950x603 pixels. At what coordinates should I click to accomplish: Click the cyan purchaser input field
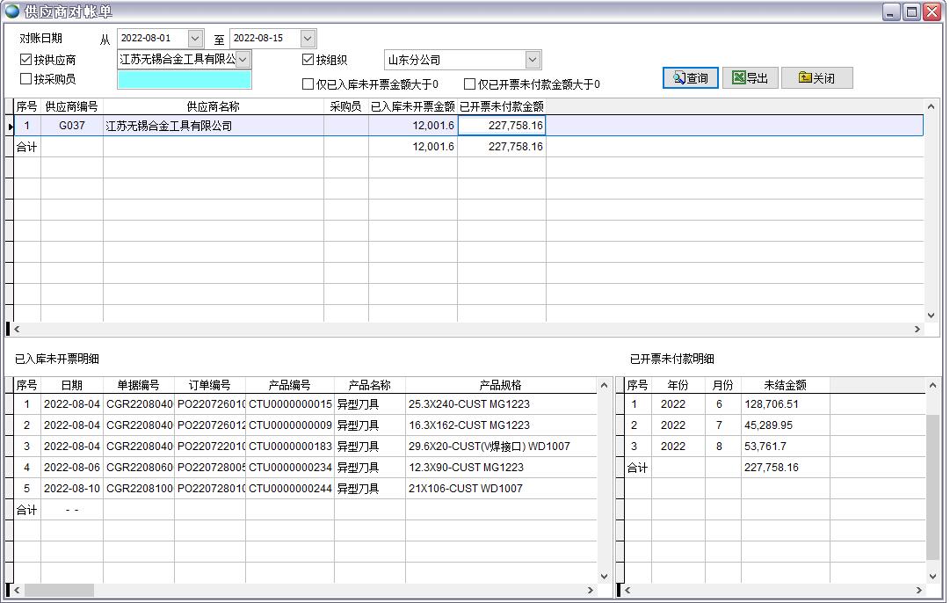[x=184, y=80]
